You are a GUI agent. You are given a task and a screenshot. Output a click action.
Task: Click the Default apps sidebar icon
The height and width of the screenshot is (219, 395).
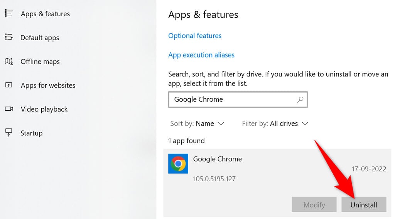[8, 37]
